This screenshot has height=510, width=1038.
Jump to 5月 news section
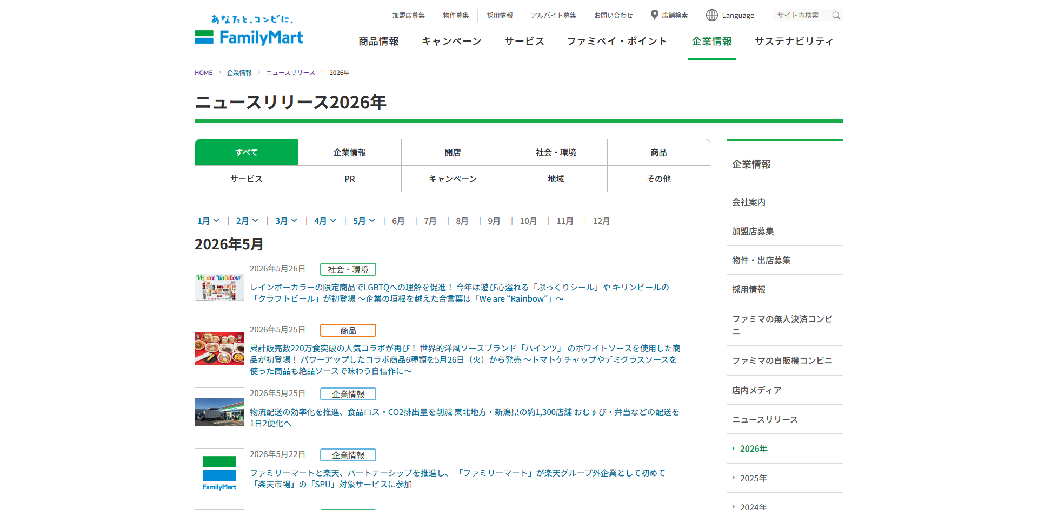(x=364, y=221)
